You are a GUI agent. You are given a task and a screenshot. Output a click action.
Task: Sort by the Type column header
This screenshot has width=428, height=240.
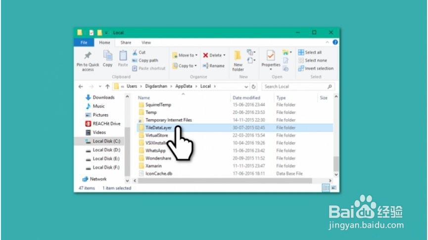pos(281,98)
